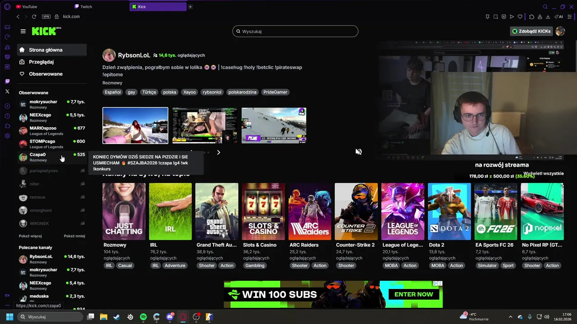Click the kick.com address bar
This screenshot has width=577, height=324.
71,17
